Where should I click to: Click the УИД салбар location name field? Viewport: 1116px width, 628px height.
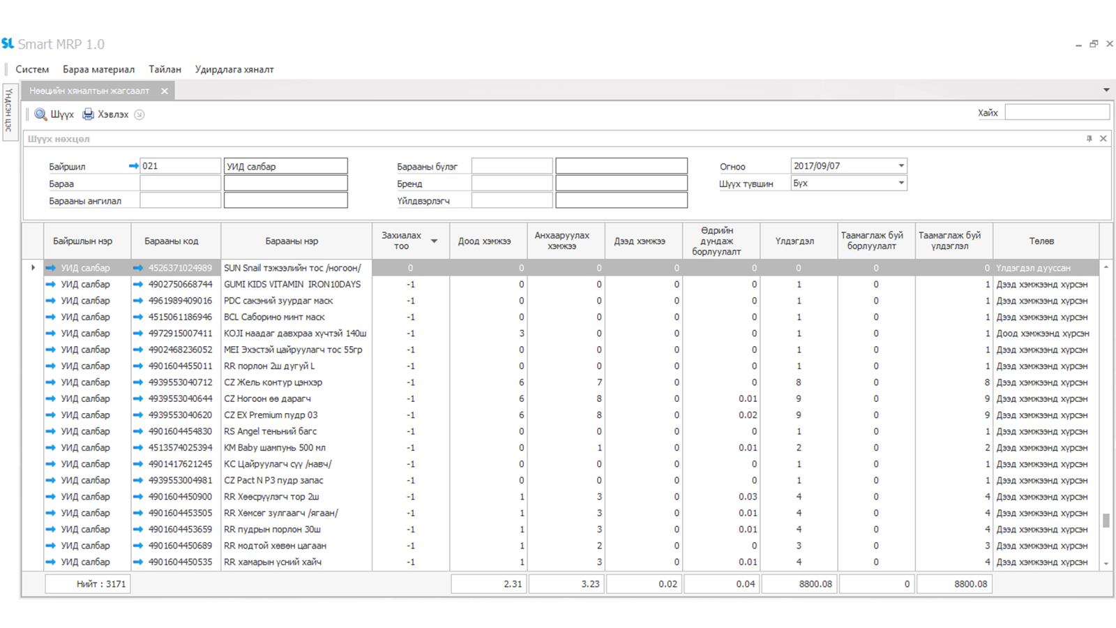click(x=286, y=166)
